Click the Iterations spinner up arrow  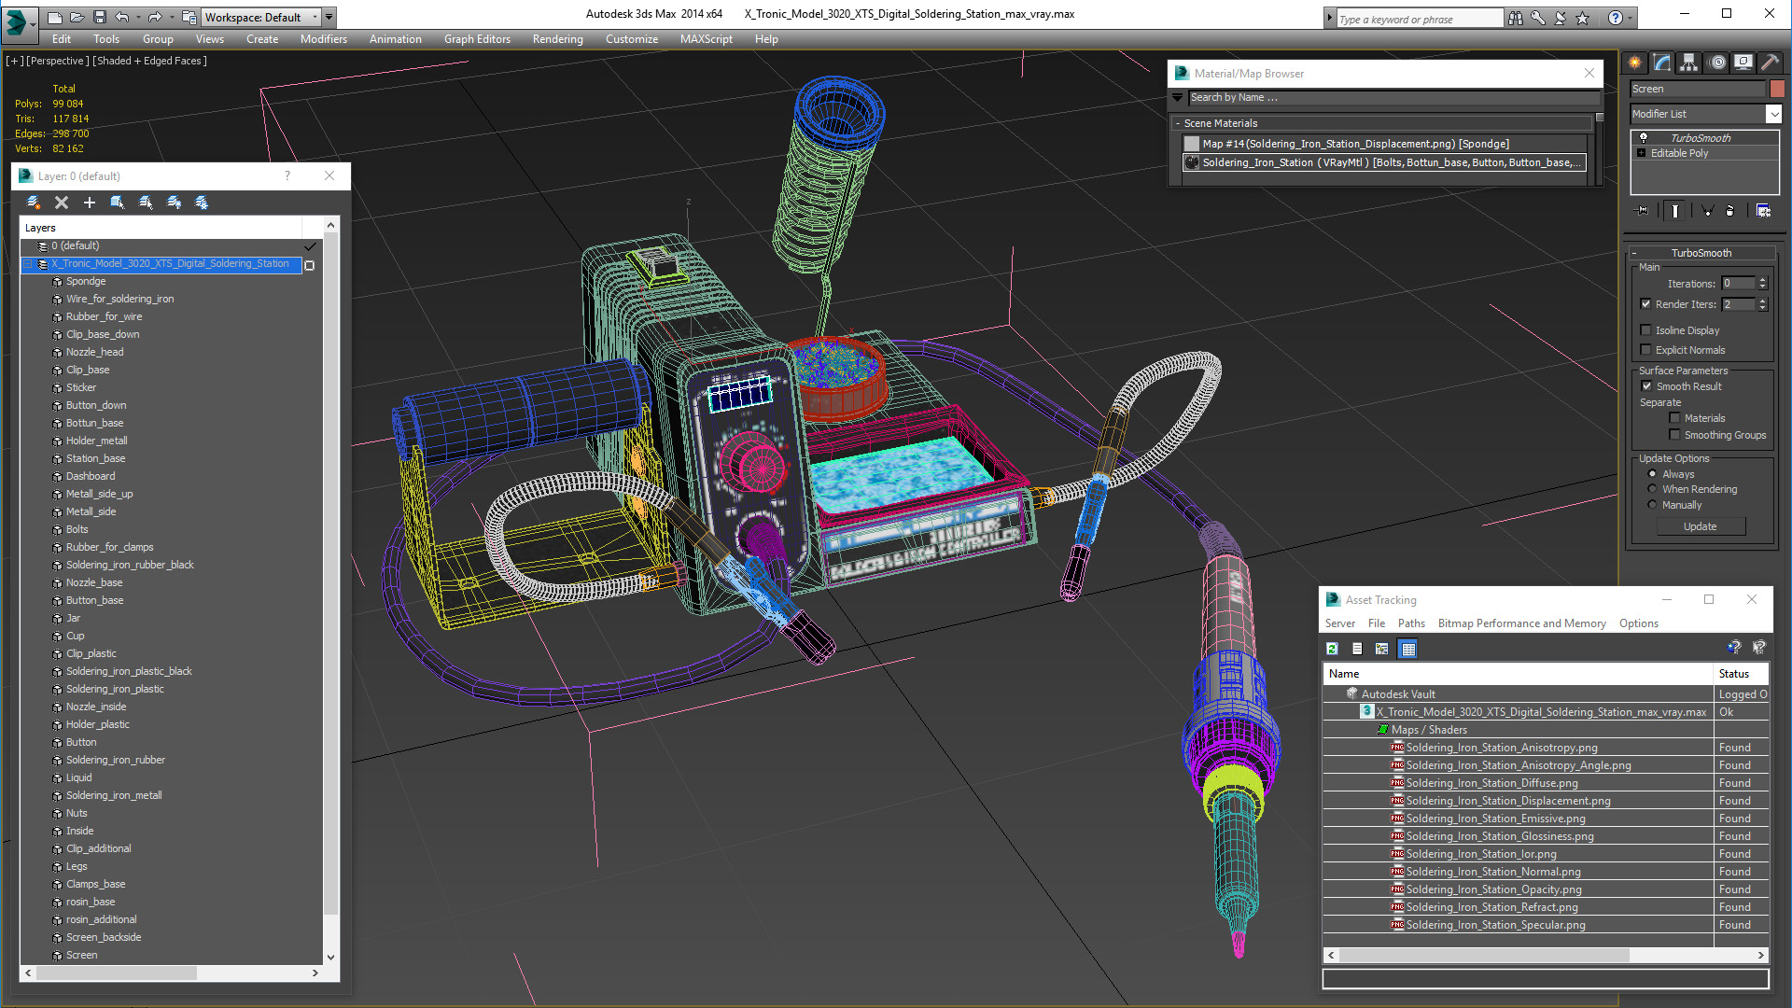(1762, 280)
